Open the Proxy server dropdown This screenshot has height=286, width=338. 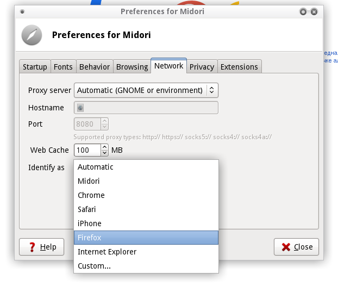pos(146,90)
